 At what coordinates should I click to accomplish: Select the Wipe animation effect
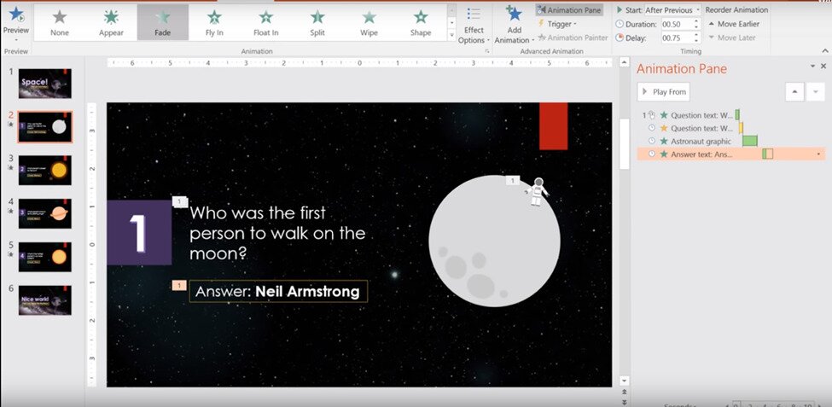pos(369,21)
